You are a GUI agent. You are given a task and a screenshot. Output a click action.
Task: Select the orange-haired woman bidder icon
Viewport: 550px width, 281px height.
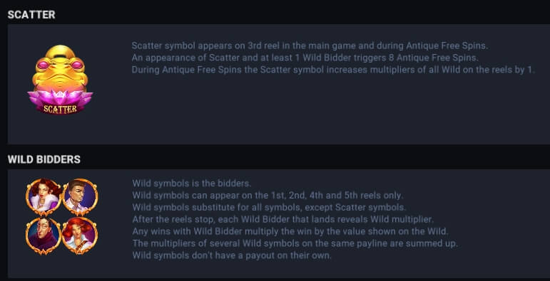(x=81, y=235)
